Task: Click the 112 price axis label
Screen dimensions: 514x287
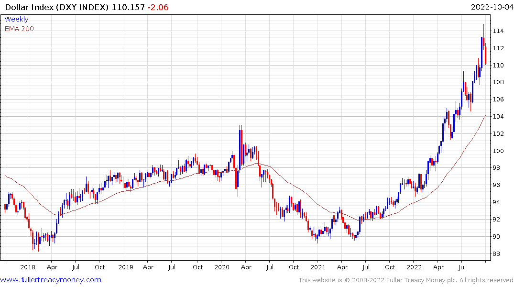Action: (498, 48)
